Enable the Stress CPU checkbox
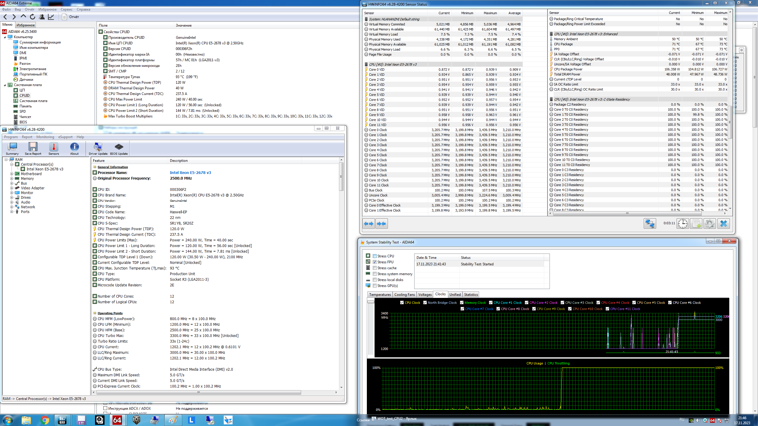Viewport: 758px width, 426px height. (x=375, y=256)
